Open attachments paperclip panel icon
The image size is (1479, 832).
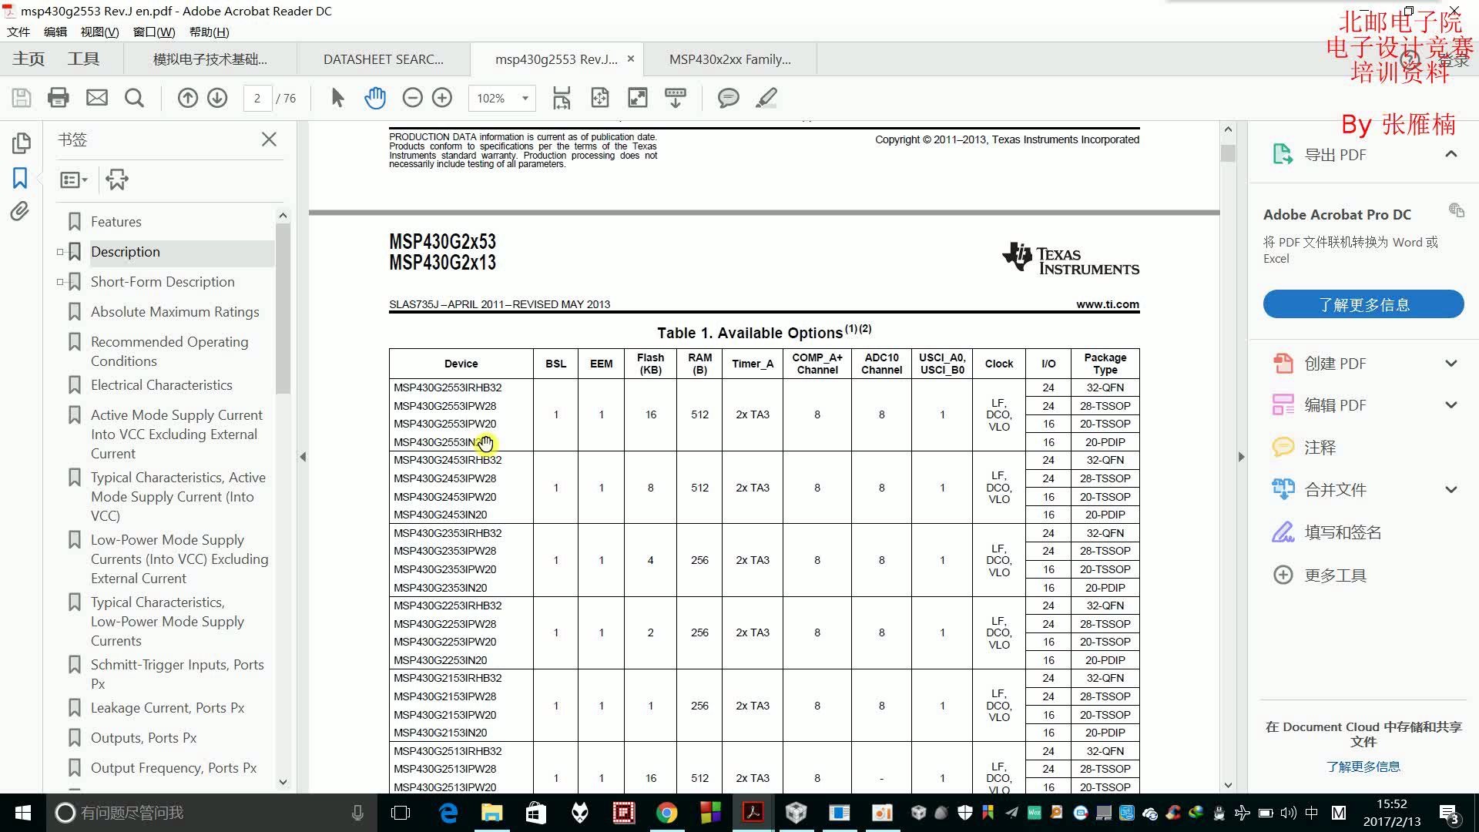[20, 211]
